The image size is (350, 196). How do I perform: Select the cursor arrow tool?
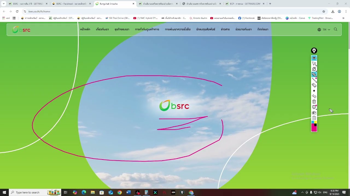pos(314,63)
